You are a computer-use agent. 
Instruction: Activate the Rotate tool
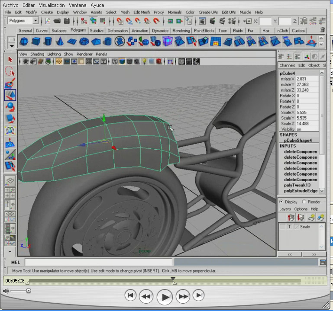(x=10, y=107)
